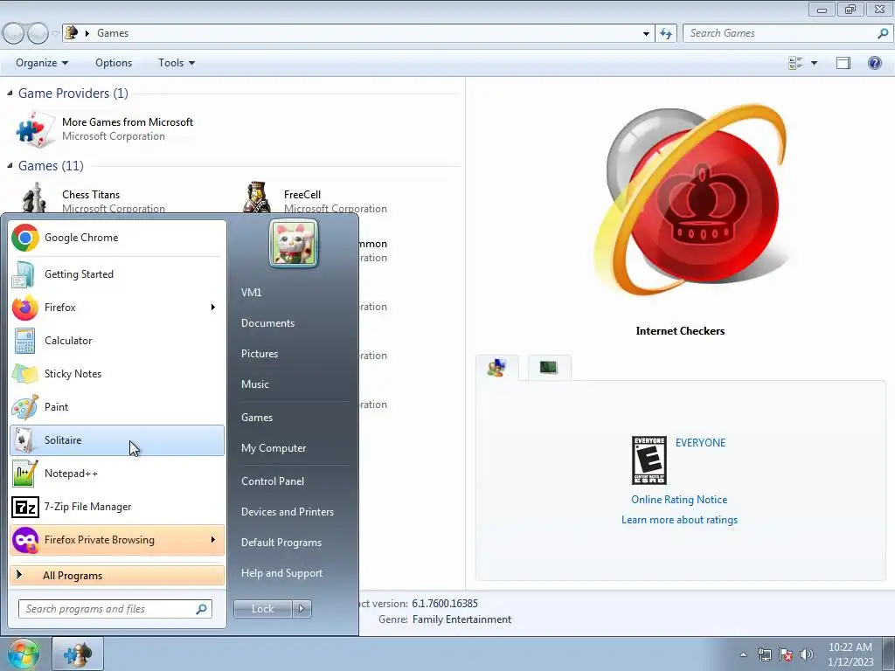
Task: Click Search programs and files box
Action: (114, 609)
